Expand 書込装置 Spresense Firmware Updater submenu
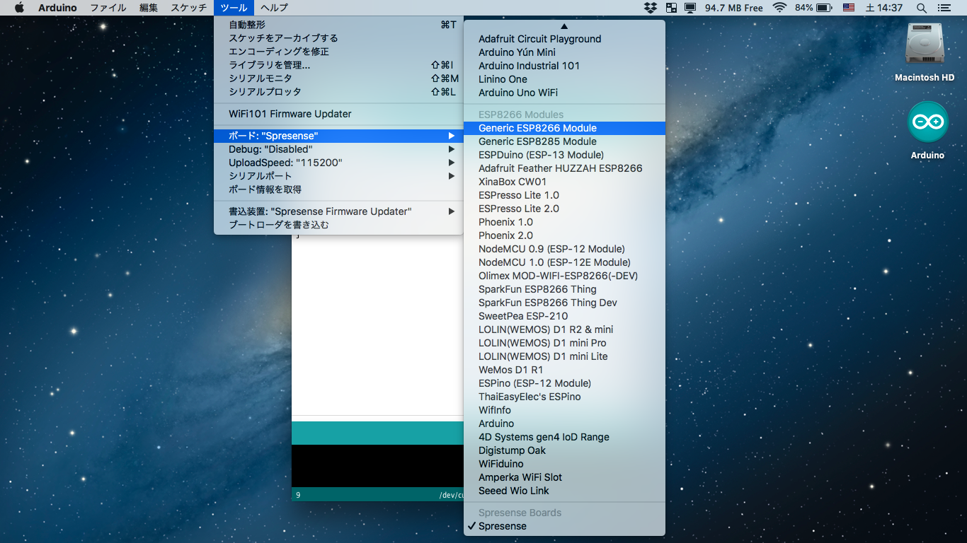 [x=338, y=211]
